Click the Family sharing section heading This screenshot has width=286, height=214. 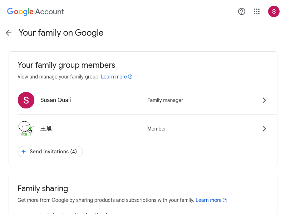(43, 188)
